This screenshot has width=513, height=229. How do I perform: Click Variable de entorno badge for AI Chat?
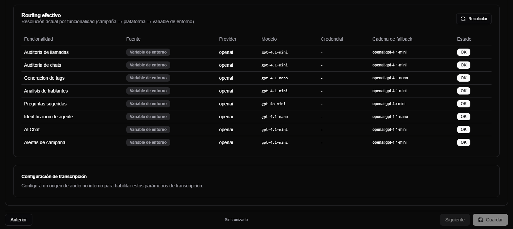coord(148,130)
